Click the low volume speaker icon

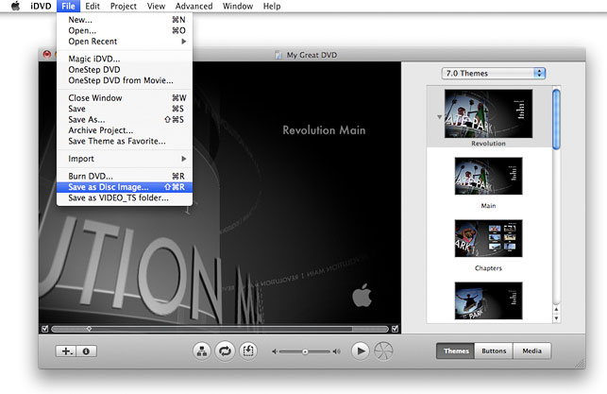coord(275,351)
